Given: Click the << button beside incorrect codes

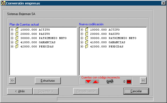Looking at the screenshot, I should pos(143,80).
